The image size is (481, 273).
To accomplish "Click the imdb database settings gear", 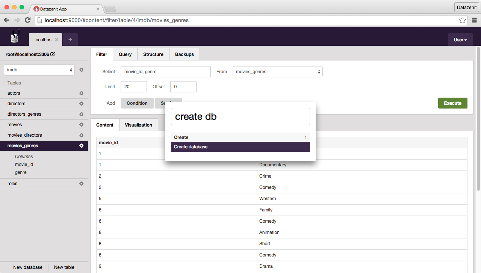I will click(x=81, y=70).
